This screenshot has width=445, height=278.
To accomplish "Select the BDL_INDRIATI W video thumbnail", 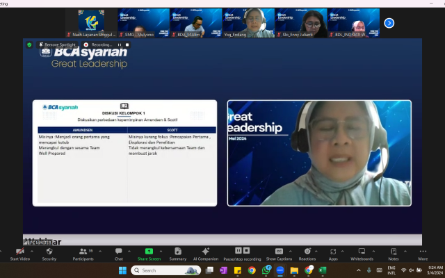I will click(x=353, y=23).
